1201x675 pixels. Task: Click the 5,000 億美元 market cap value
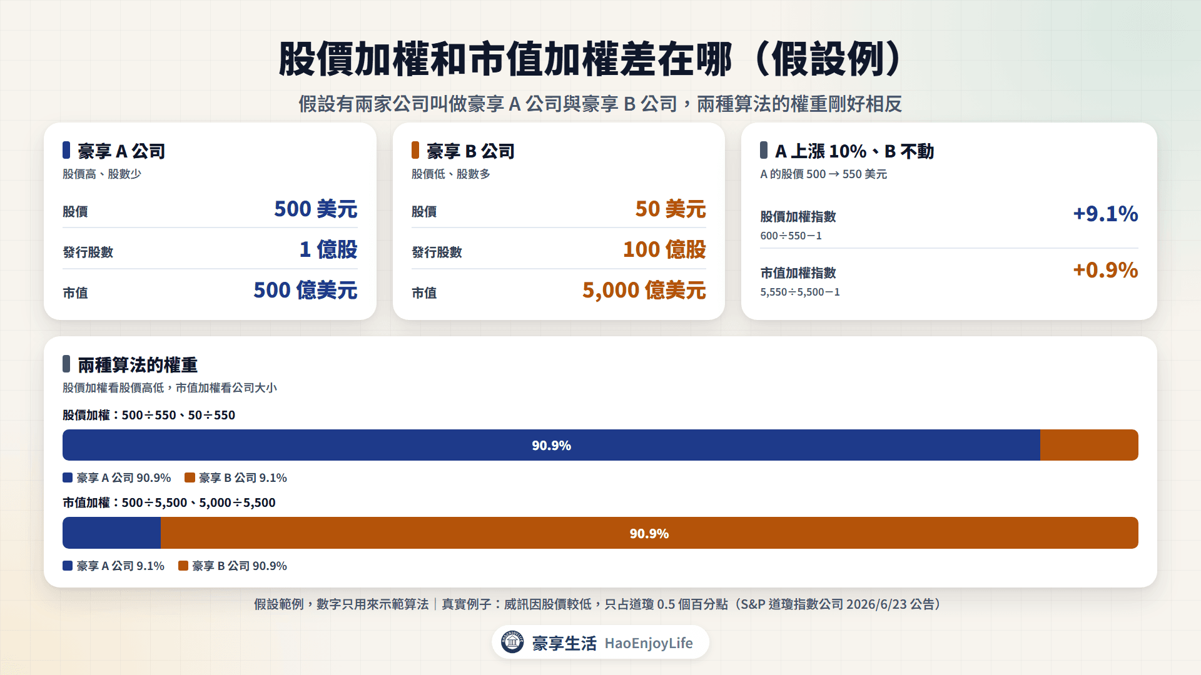point(644,290)
